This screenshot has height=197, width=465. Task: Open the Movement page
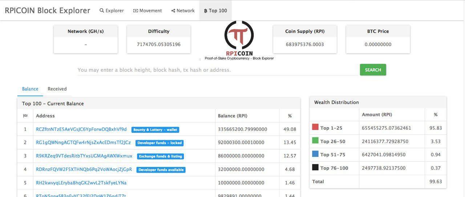(147, 11)
